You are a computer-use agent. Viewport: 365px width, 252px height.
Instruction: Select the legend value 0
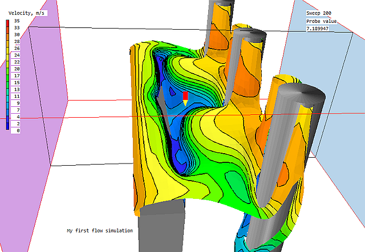point(18,131)
